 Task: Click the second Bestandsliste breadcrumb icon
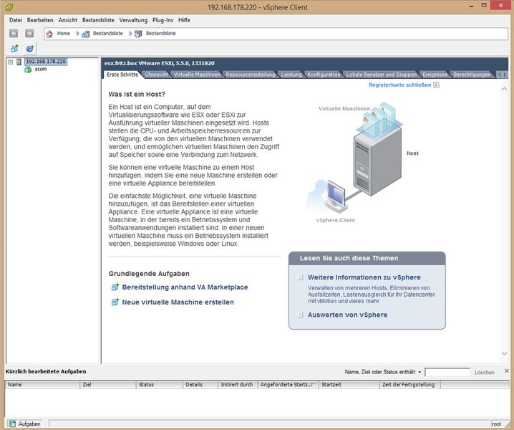click(x=138, y=34)
